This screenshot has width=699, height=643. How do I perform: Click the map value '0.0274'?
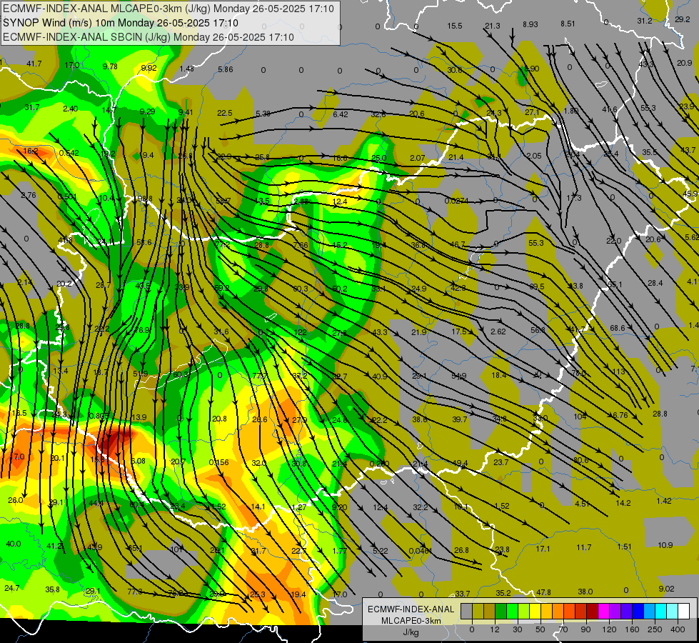coord(456,201)
